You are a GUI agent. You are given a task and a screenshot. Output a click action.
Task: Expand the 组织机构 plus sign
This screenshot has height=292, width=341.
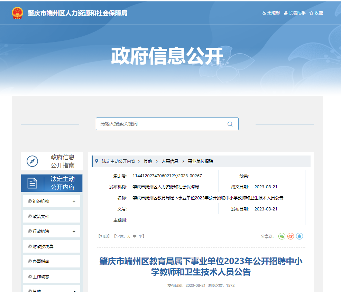point(74,201)
